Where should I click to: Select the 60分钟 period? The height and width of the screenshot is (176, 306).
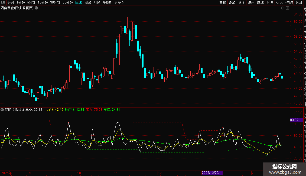(x=68, y=2)
